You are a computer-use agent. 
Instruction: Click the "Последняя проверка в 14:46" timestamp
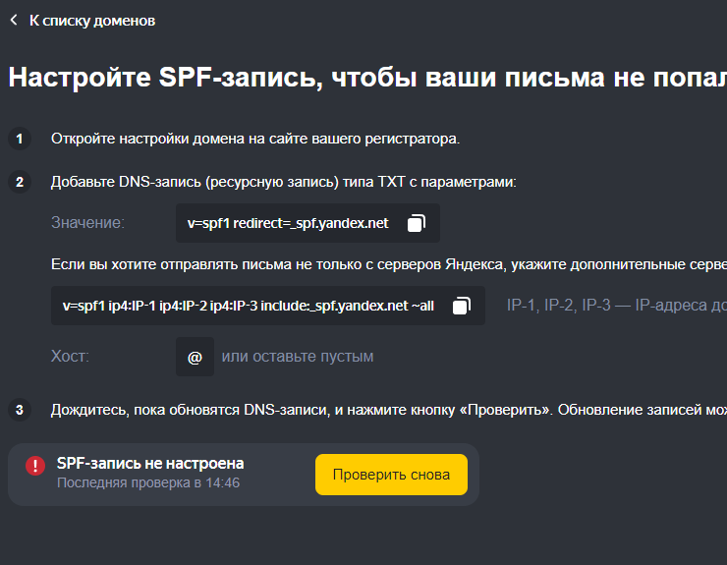pyautogui.click(x=148, y=483)
